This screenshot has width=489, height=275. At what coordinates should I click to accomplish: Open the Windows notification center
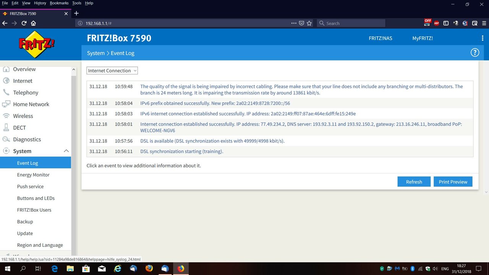(479, 269)
